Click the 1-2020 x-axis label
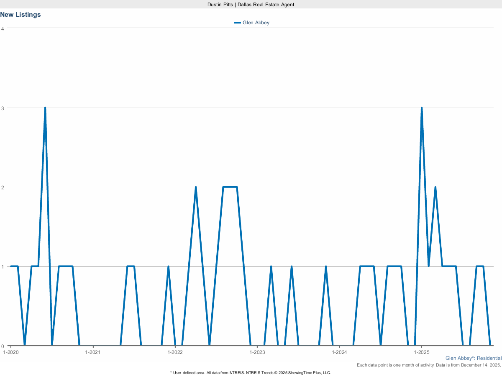 pyautogui.click(x=10, y=352)
